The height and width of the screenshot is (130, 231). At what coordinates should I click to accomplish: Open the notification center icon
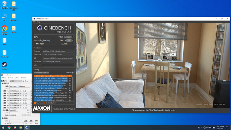[227, 127]
